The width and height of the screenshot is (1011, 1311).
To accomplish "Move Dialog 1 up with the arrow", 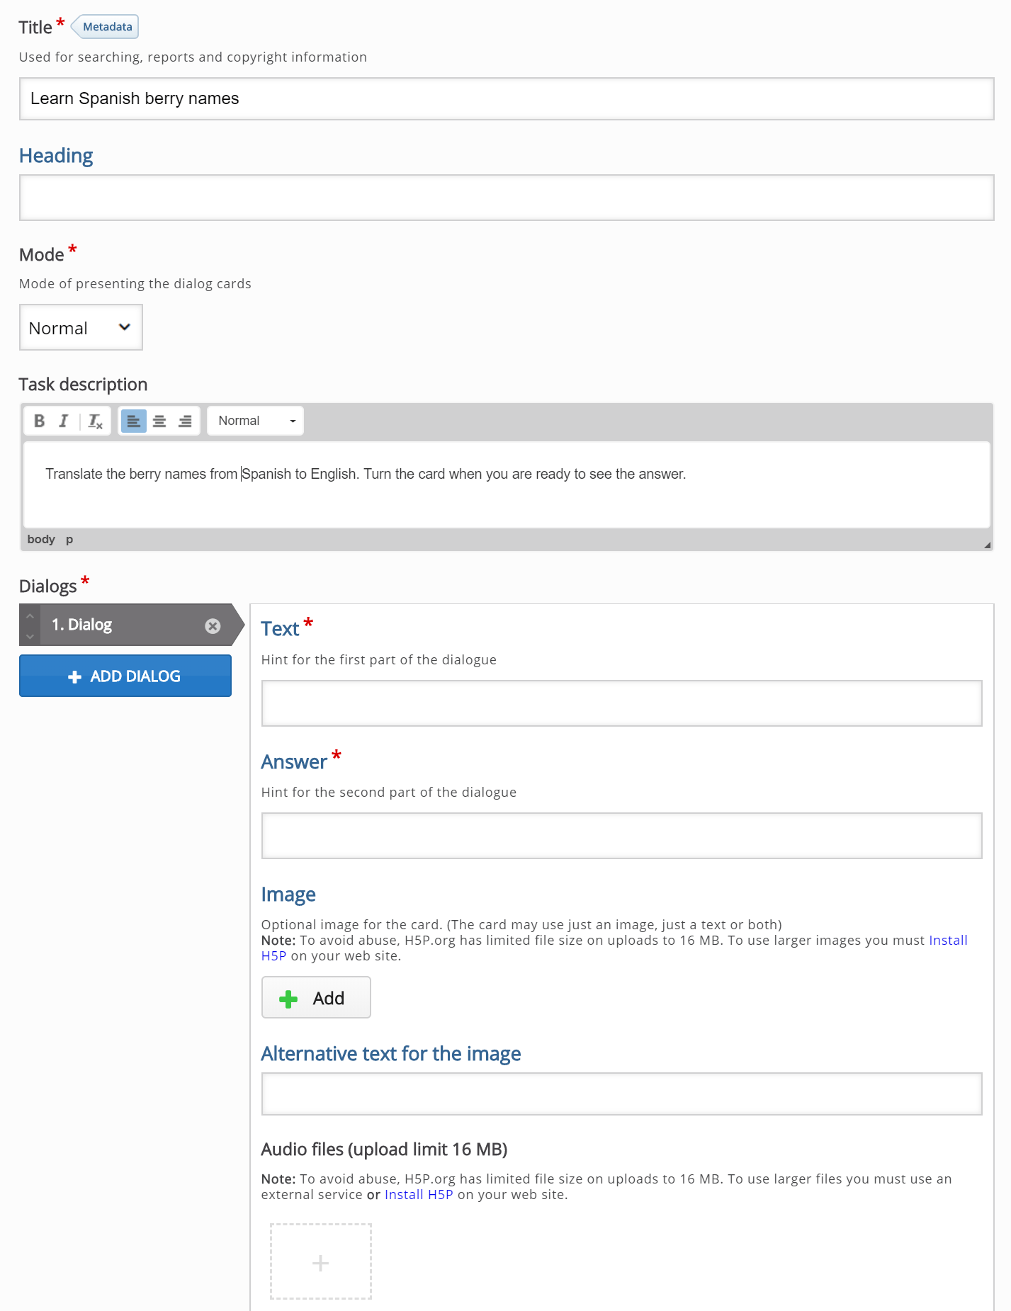I will click(30, 616).
